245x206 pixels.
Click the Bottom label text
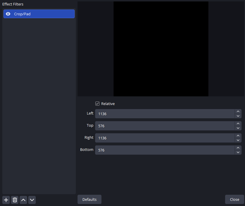(87, 149)
